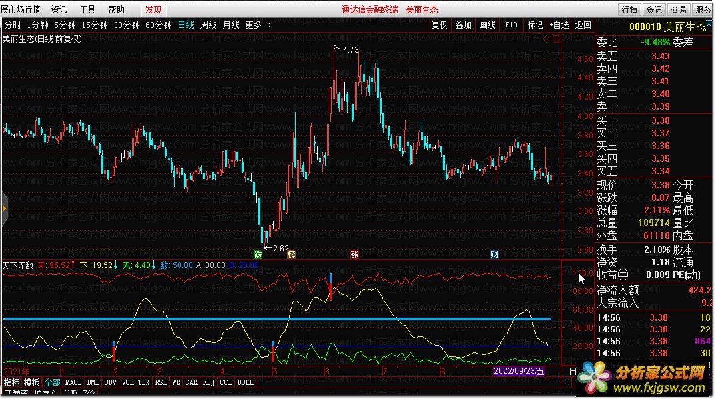
Task: Open the 工具 menu
Action: (x=87, y=9)
